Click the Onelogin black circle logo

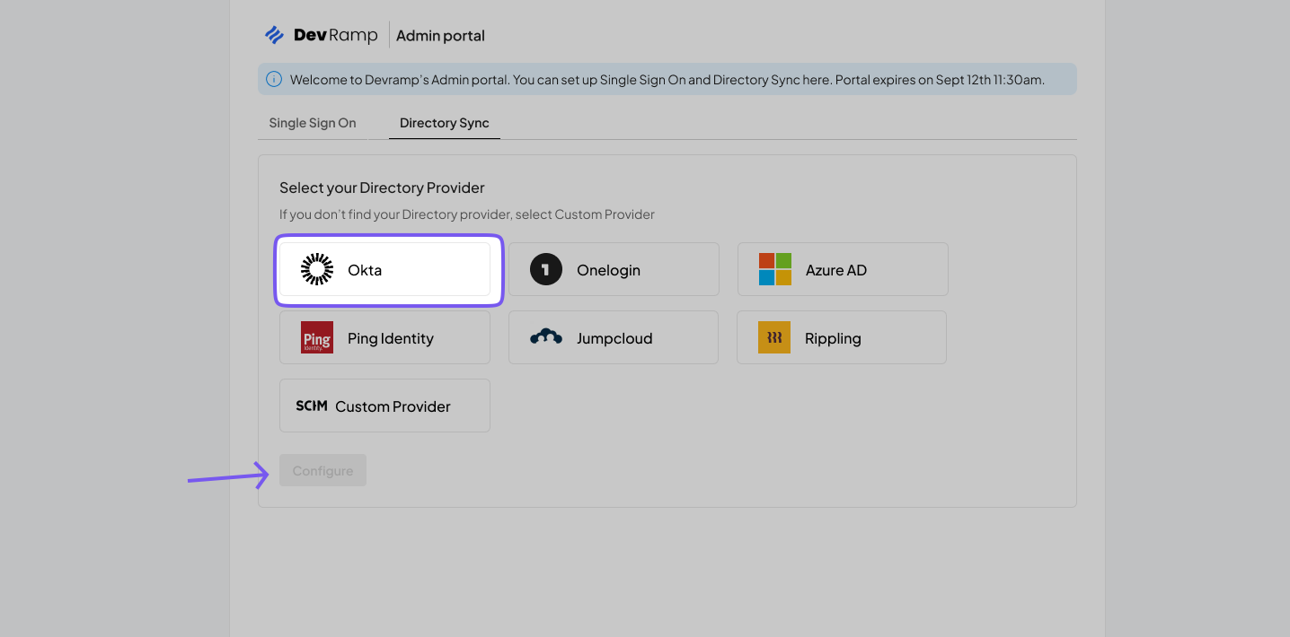pos(545,269)
